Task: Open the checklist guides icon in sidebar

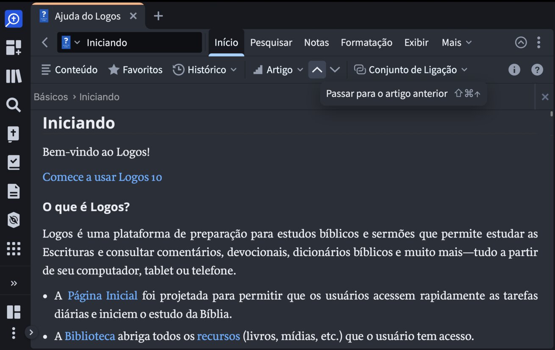Action: pos(14,162)
